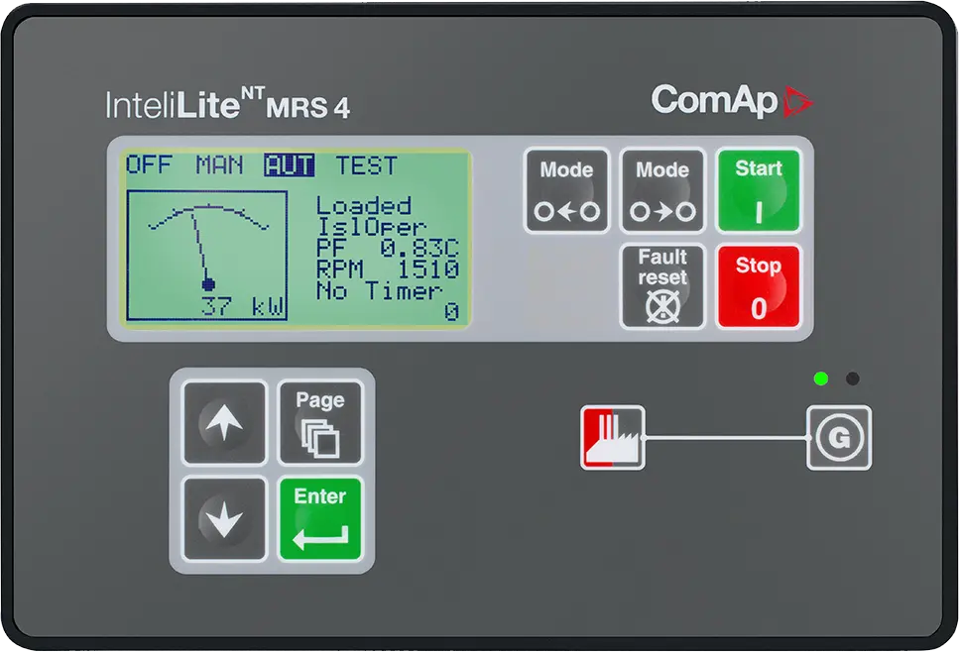The height and width of the screenshot is (652, 959).
Task: Click the Fault reset button
Action: (x=663, y=286)
